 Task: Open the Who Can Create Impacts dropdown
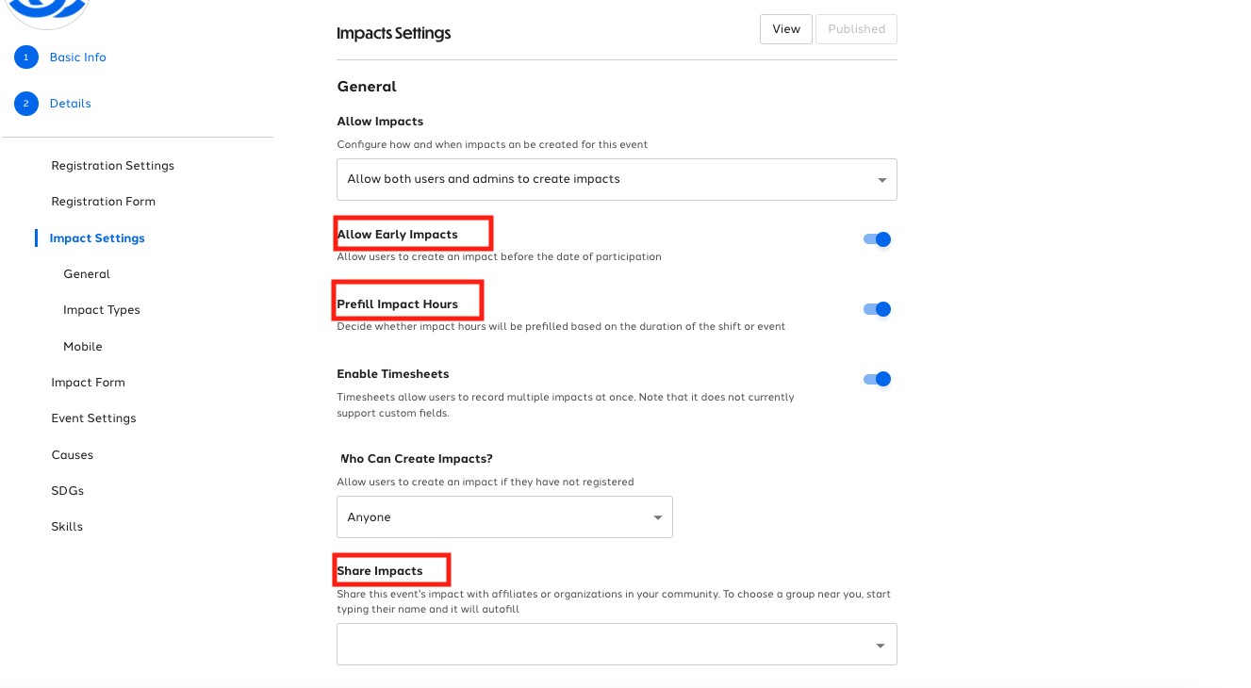(x=504, y=517)
